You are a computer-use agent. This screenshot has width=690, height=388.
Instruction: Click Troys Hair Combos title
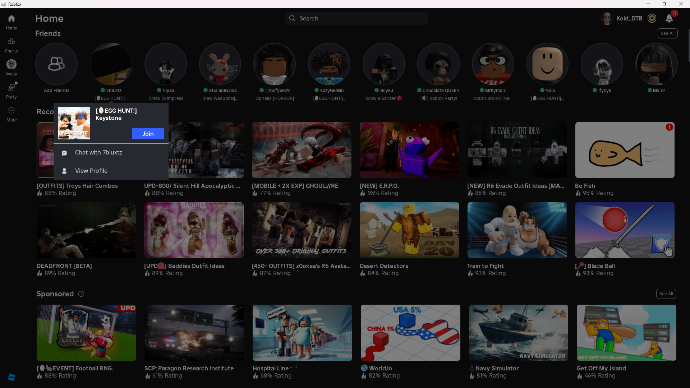77,186
